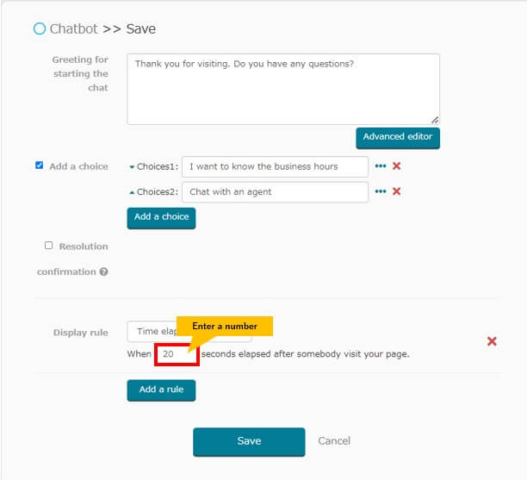Click the greeting message text area
Screen dimensions: 527x480
(x=283, y=89)
